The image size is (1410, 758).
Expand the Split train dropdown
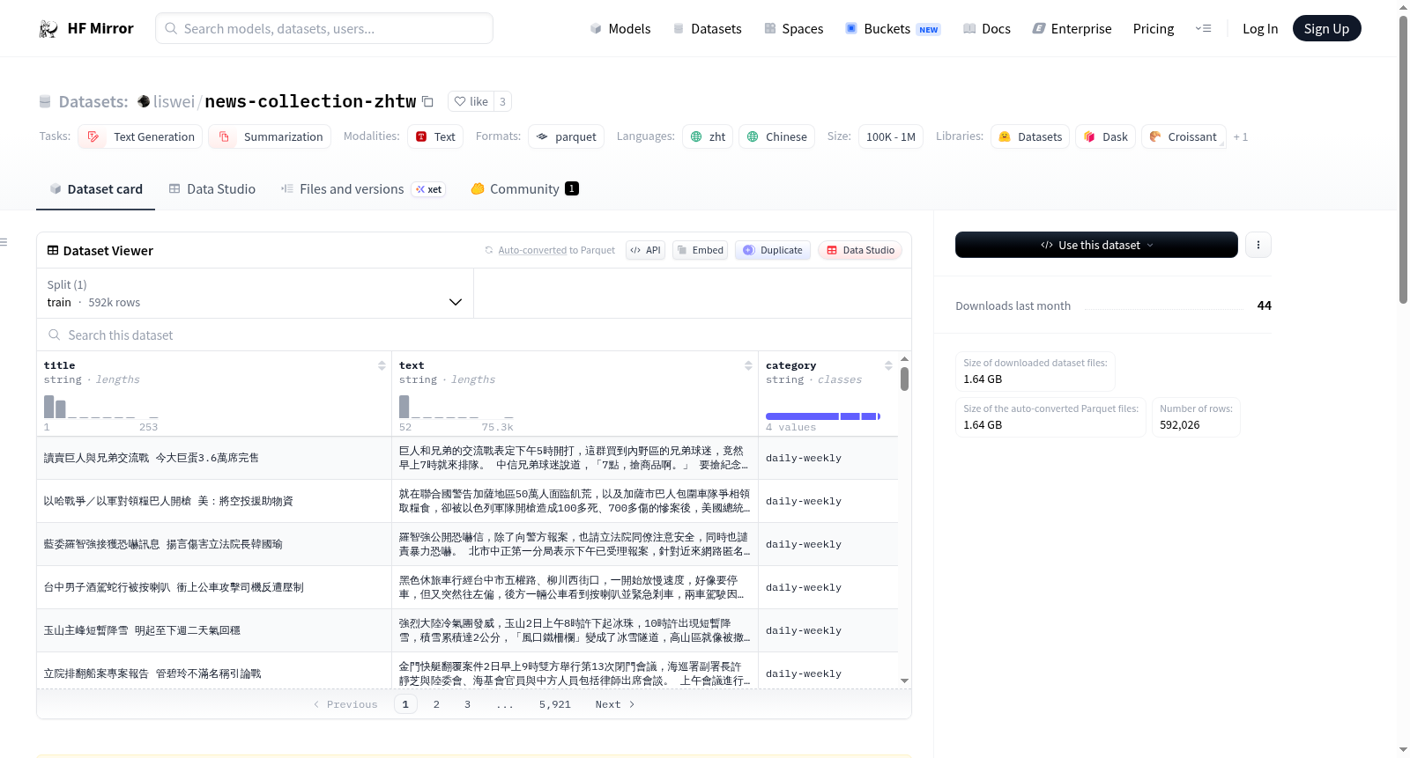(x=255, y=293)
